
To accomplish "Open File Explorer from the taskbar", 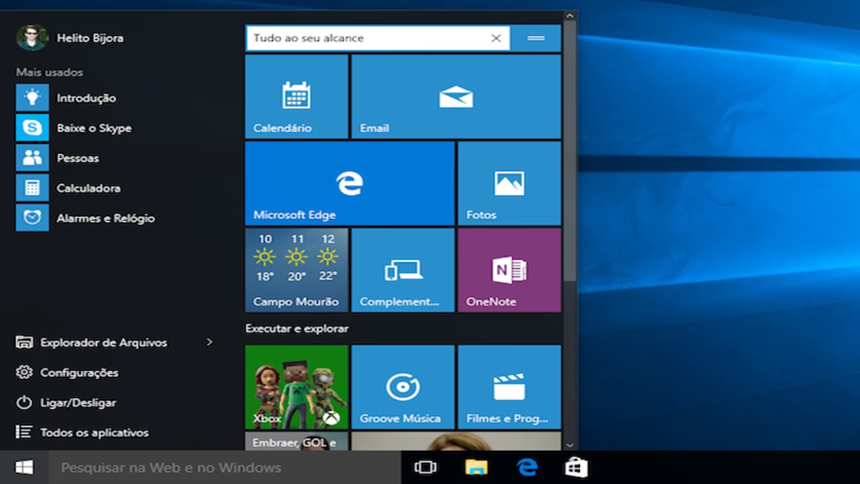I will click(x=476, y=468).
